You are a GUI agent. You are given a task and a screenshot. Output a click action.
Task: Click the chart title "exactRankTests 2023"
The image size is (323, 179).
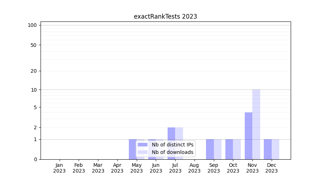[x=165, y=16]
